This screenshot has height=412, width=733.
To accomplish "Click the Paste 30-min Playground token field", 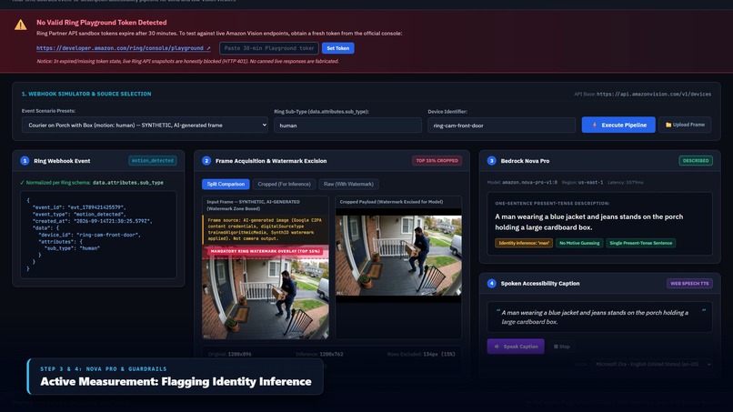I will coord(269,48).
